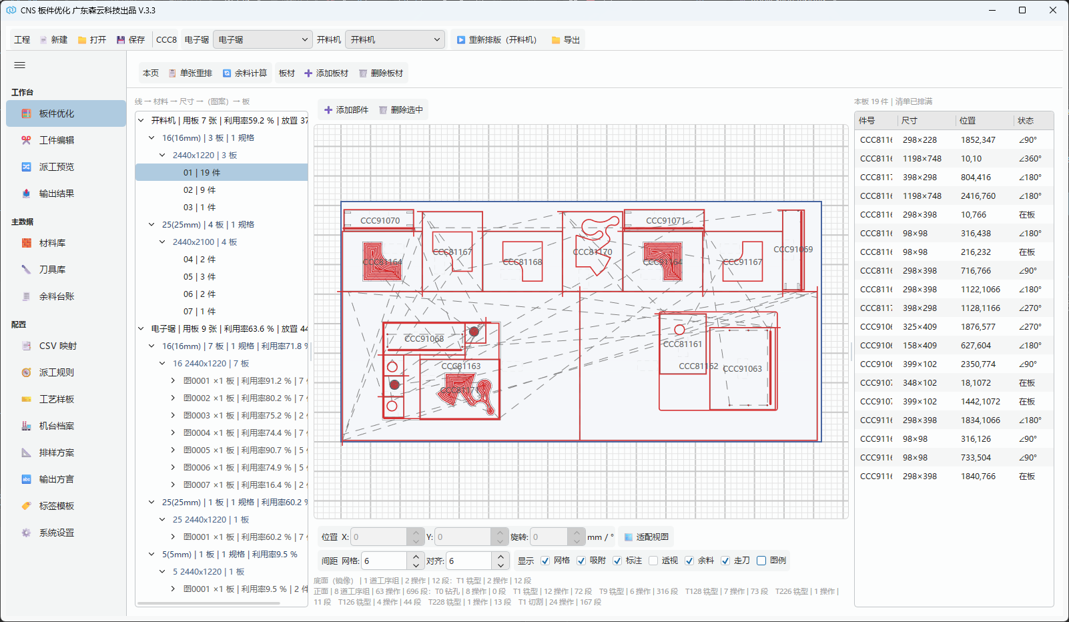This screenshot has width=1069, height=622.
Task: Open the 电子锯 dropdown
Action: [263, 40]
